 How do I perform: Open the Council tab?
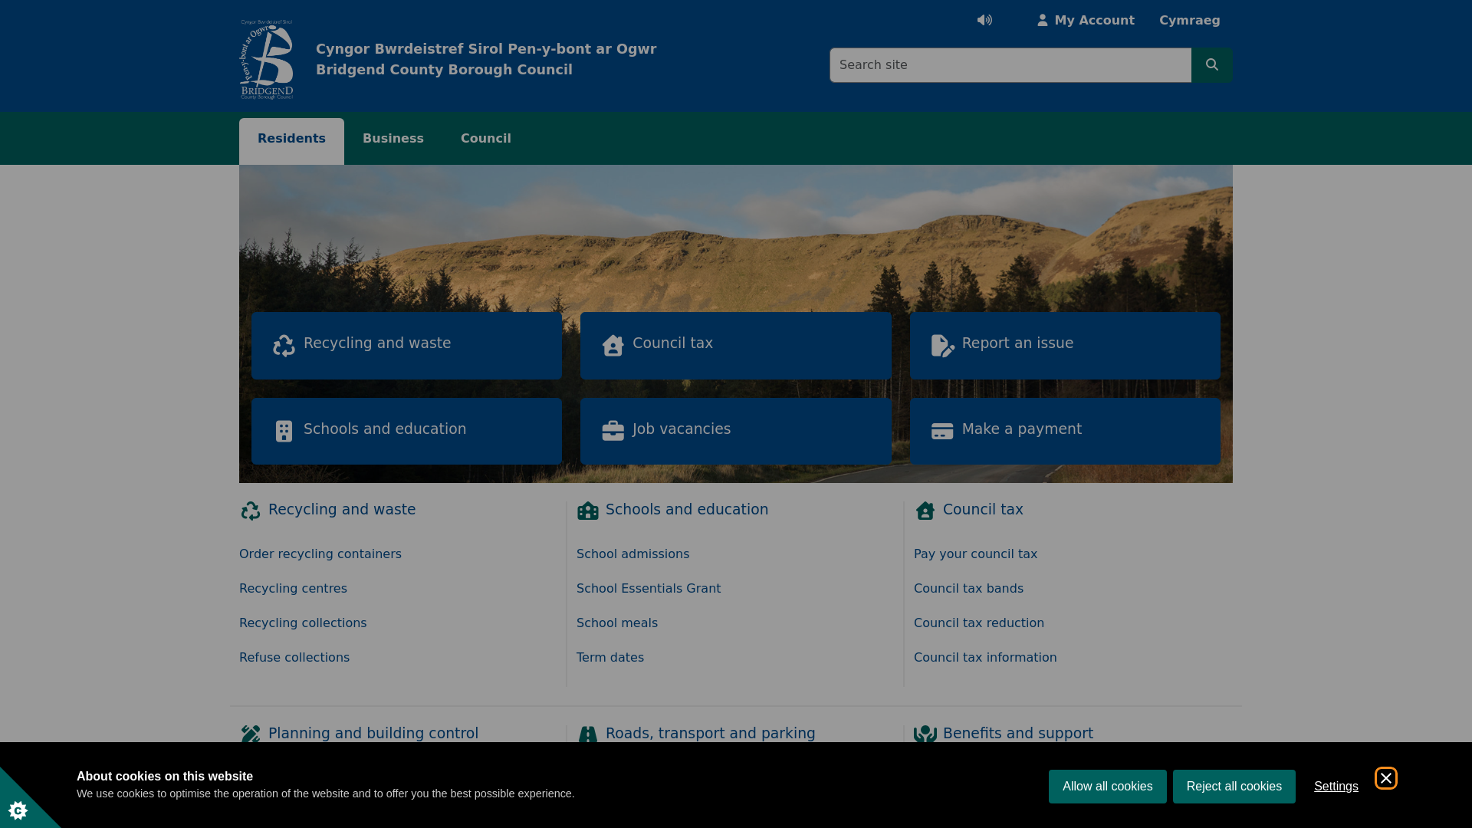pyautogui.click(x=486, y=139)
